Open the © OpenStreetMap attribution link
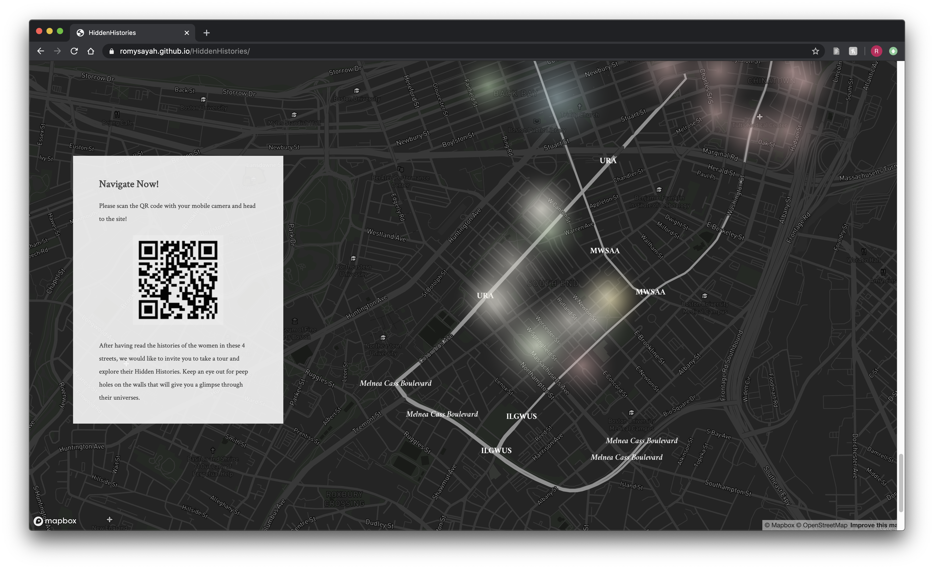Viewport: 934px width, 569px height. [821, 525]
